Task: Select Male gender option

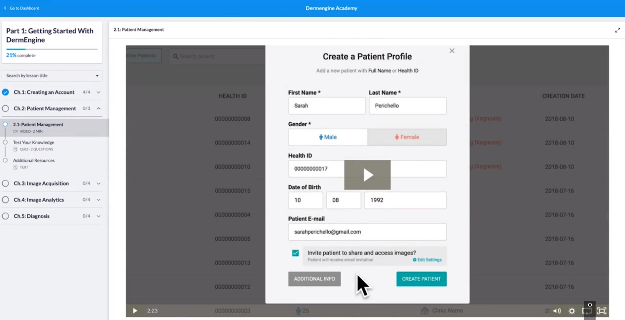Action: coord(328,137)
